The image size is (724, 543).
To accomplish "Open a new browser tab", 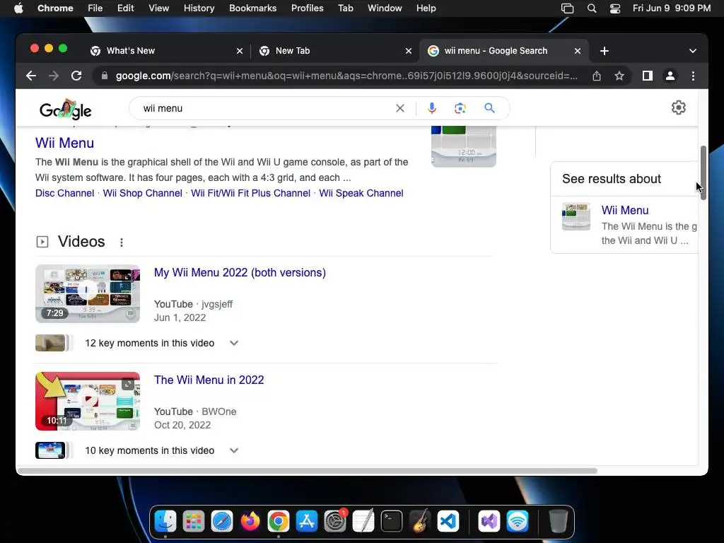I will tap(605, 51).
